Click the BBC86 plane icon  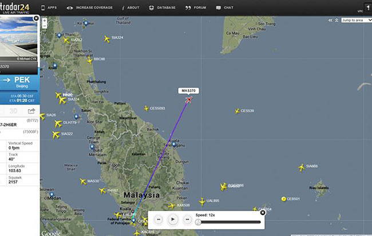pos(89,59)
